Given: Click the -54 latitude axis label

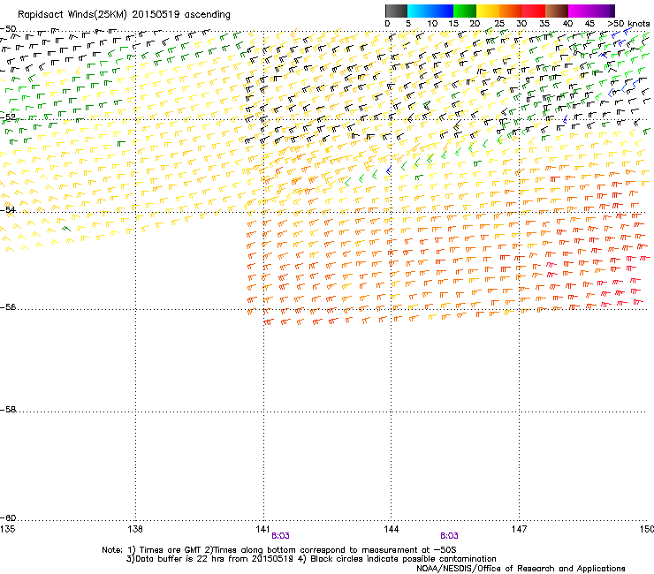Looking at the screenshot, I should pos(8,209).
